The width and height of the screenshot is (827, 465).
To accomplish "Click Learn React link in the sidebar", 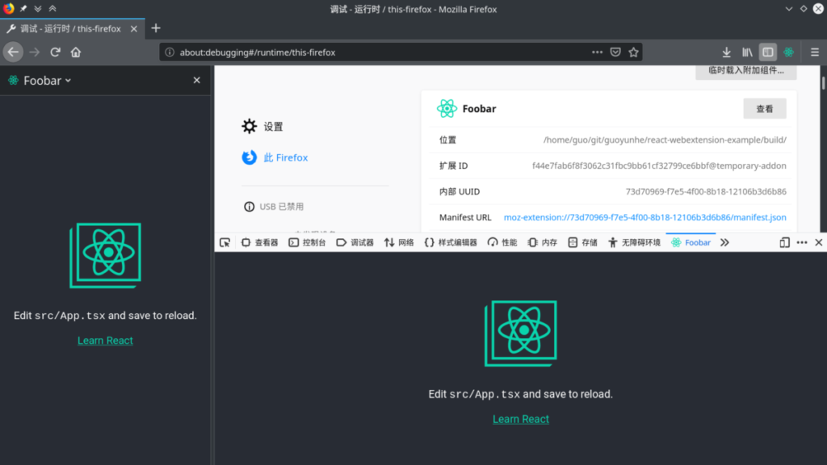I will pos(105,341).
